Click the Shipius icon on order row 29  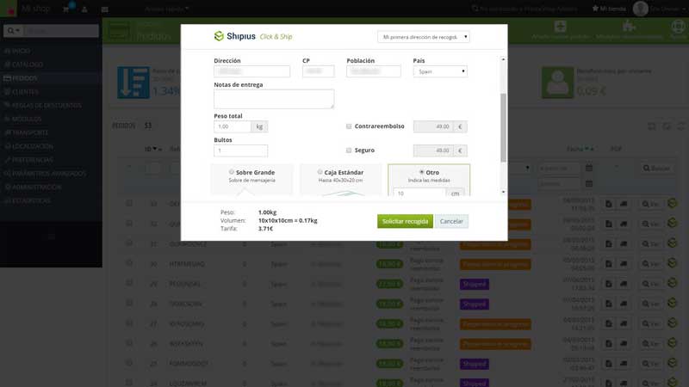(672, 283)
